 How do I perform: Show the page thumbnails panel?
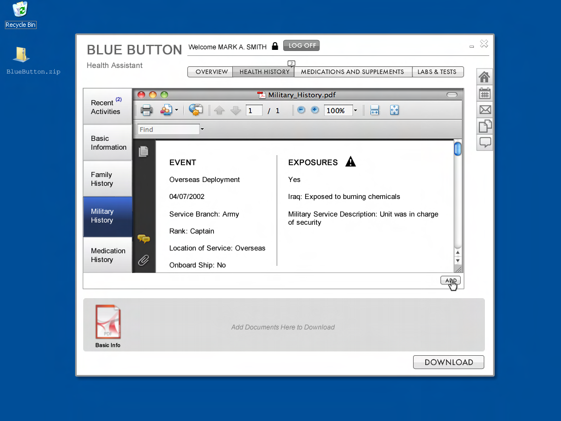[144, 151]
